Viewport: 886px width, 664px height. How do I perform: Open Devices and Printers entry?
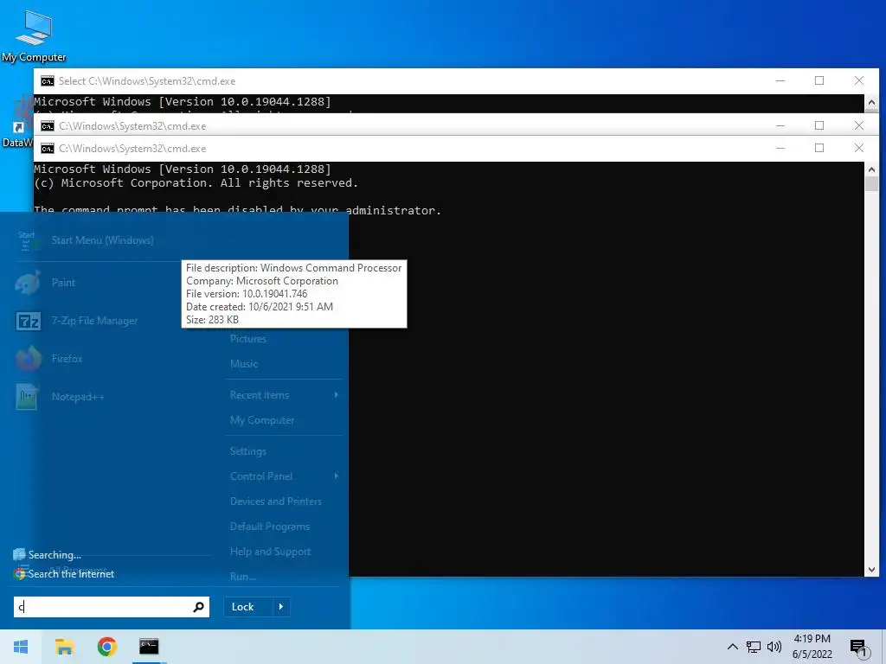[276, 501]
